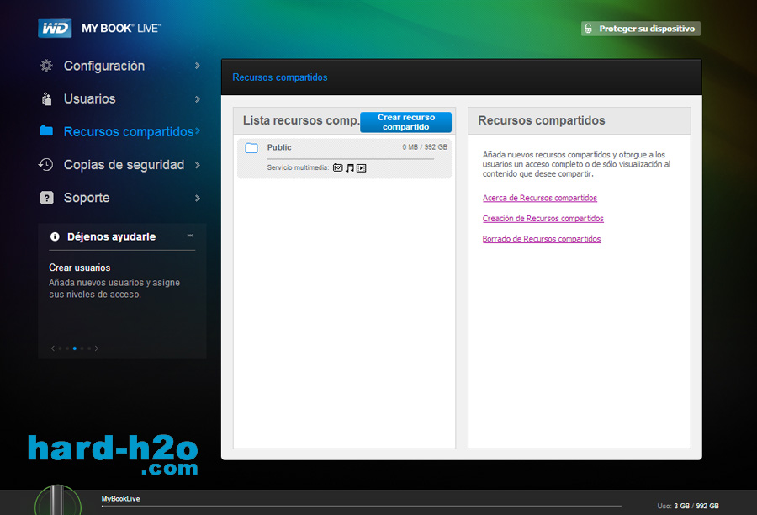Expand the Copias de seguridad menu arrow

click(x=198, y=165)
